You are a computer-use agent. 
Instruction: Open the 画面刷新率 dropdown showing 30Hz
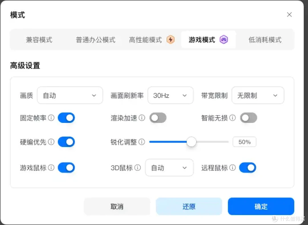[171, 95]
